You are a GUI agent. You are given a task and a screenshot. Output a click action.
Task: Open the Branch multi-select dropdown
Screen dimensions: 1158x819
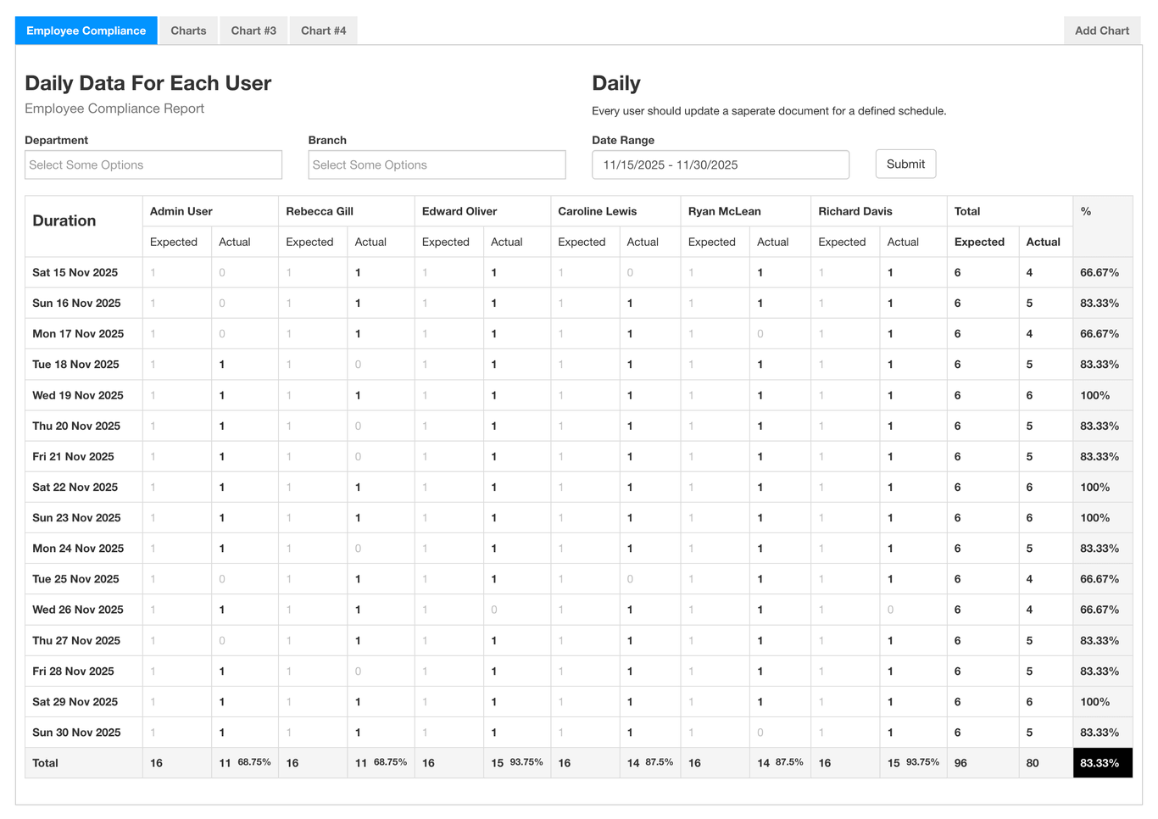437,165
